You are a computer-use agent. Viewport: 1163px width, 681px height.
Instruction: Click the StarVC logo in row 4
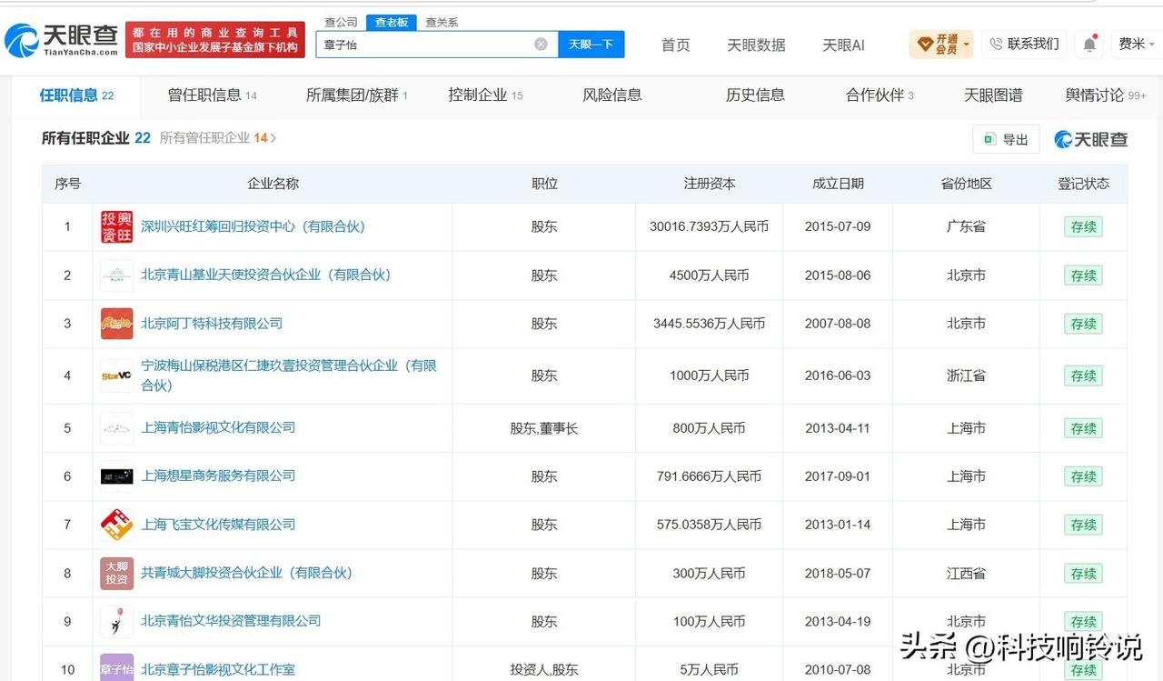(116, 376)
